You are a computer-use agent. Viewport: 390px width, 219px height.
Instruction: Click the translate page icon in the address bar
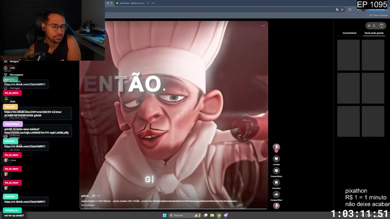click(337, 10)
